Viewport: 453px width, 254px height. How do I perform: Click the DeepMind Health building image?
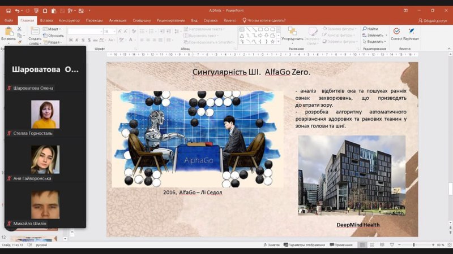(x=352, y=176)
